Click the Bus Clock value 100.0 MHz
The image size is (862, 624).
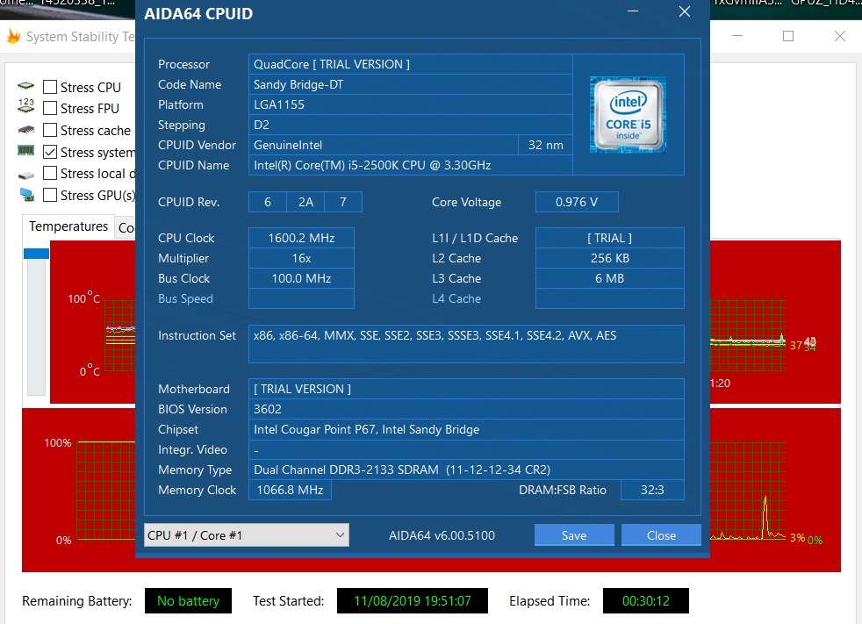click(301, 279)
